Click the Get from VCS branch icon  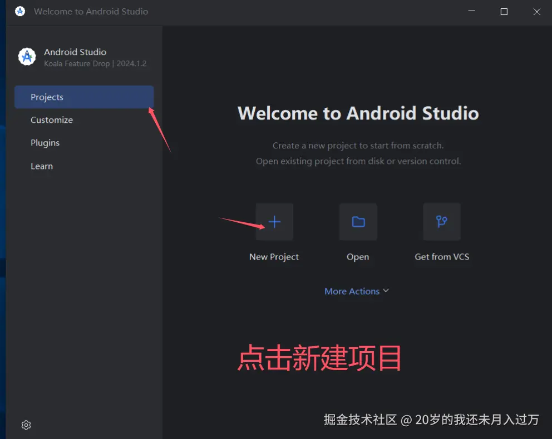[x=442, y=222]
